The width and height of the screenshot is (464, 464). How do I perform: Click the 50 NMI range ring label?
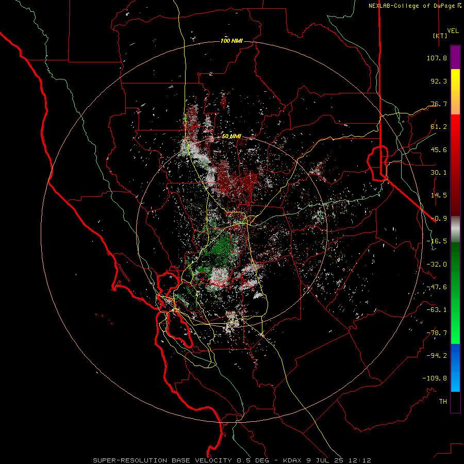[231, 137]
